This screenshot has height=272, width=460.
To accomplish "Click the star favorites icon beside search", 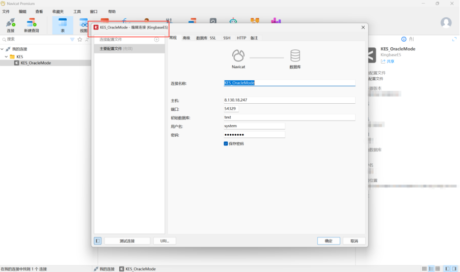I will coord(79,39).
